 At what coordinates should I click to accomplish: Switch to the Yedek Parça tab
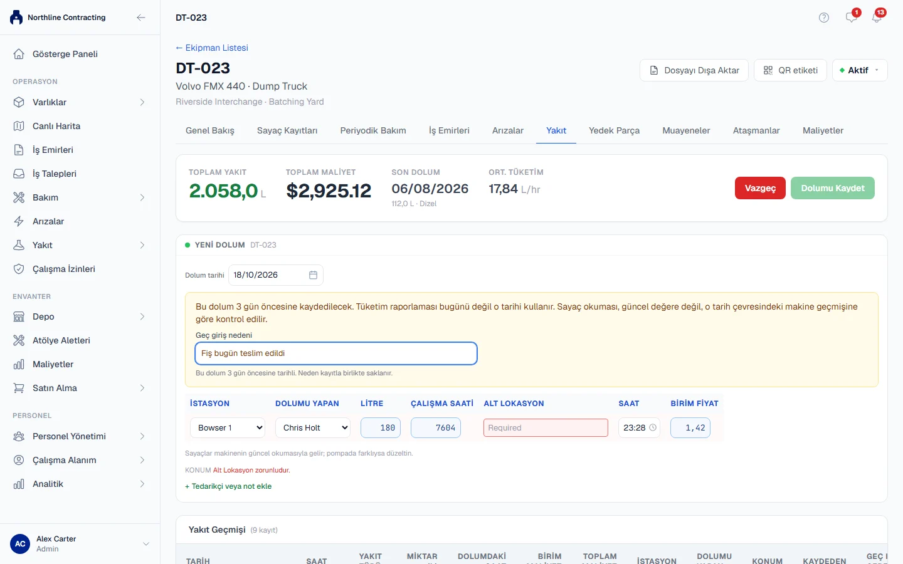pyautogui.click(x=615, y=130)
